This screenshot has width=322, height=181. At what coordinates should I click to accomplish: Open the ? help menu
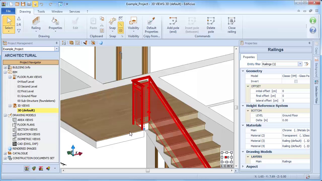click(x=87, y=12)
